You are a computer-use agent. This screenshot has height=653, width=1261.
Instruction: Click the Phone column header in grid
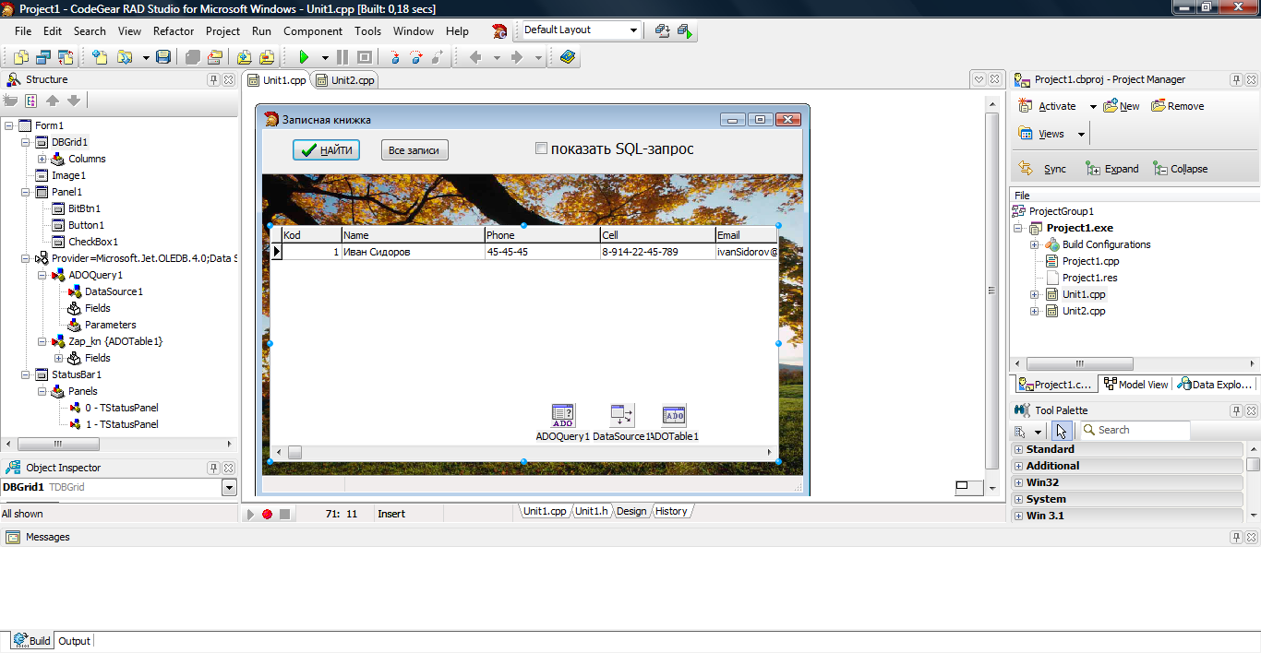tap(542, 235)
